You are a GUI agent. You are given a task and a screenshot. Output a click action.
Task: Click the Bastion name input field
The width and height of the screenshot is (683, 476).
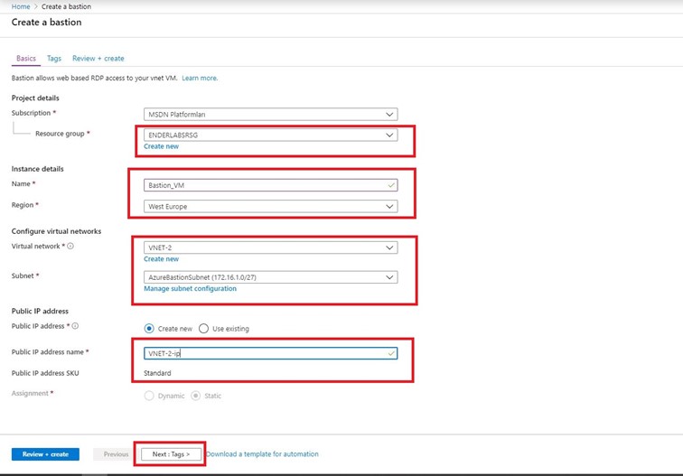pos(270,185)
